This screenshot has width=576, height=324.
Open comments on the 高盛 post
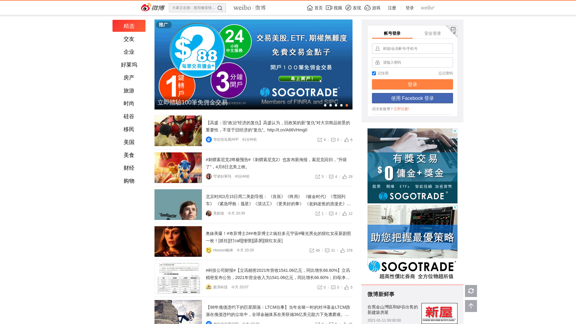coord(333,140)
